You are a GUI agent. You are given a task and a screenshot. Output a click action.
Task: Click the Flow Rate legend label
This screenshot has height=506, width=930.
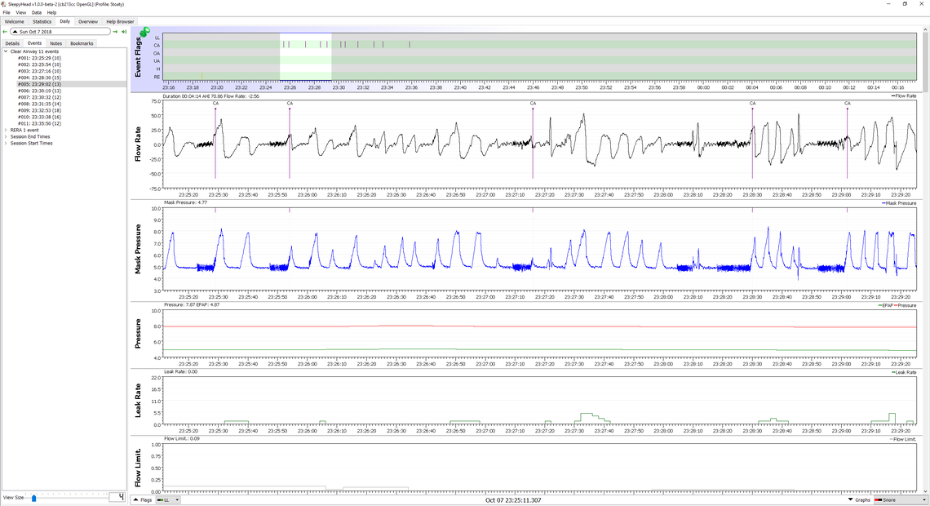click(904, 96)
